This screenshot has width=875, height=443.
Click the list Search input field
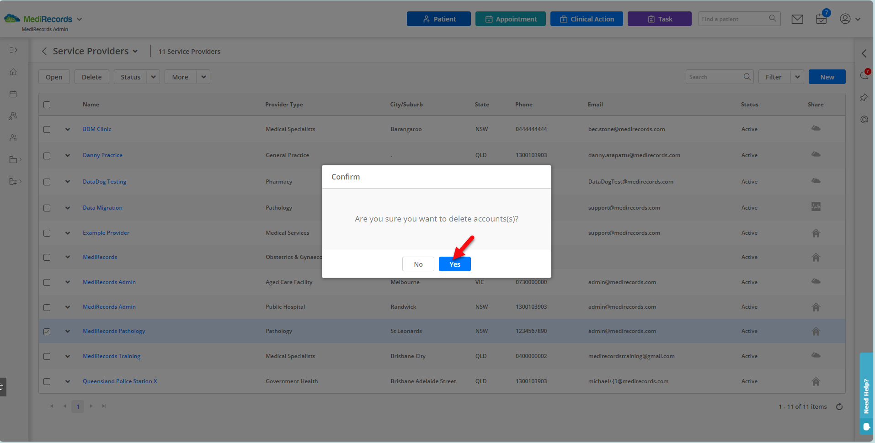[714, 77]
